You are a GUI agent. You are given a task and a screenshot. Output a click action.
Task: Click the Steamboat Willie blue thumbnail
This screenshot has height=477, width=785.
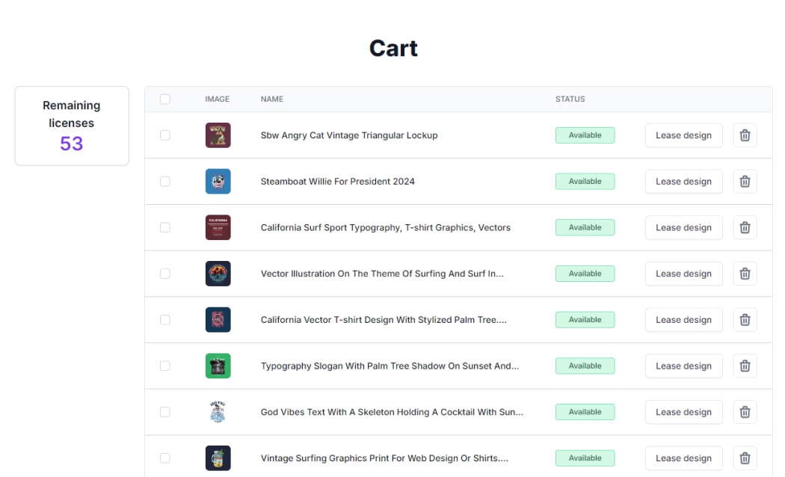(218, 182)
